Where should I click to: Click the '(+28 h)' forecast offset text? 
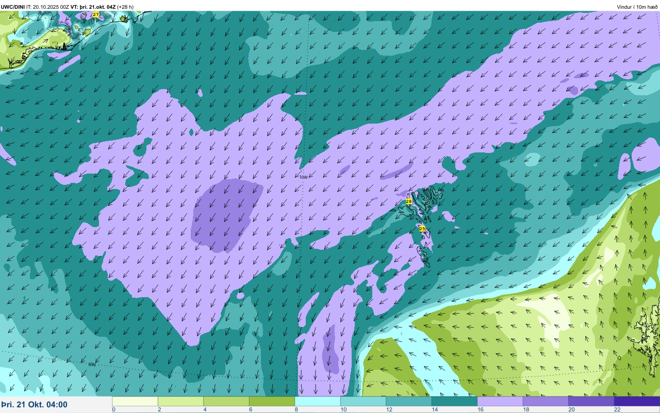[125, 7]
